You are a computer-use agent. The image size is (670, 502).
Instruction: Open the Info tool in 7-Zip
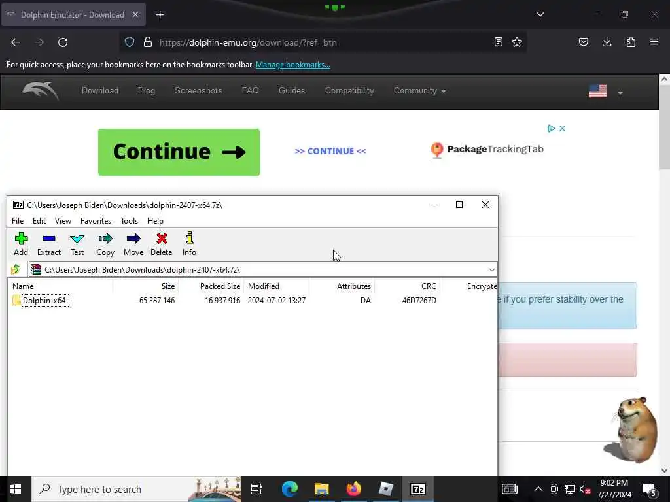[189, 244]
